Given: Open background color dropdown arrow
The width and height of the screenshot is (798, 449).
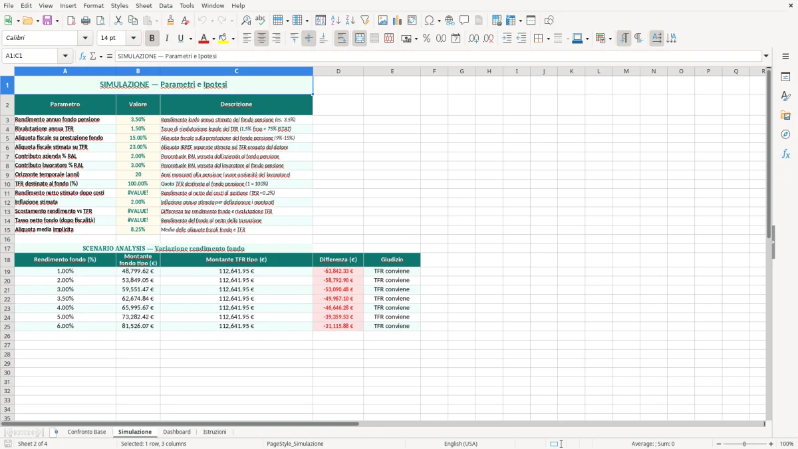Looking at the screenshot, I should pyautogui.click(x=233, y=39).
